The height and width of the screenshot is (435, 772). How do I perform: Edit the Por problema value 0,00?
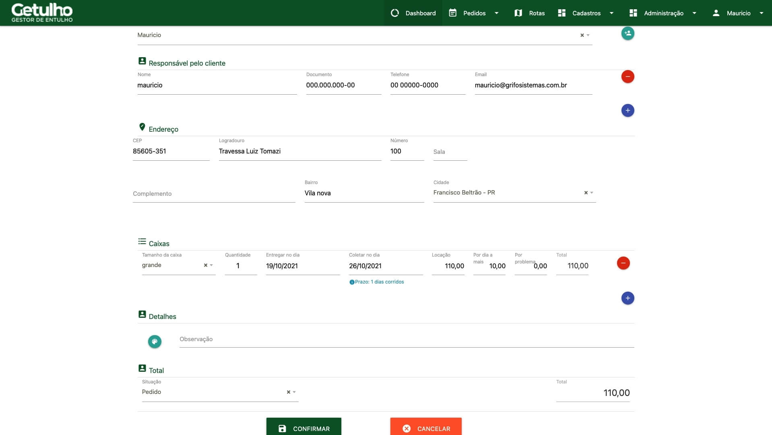tap(531, 266)
